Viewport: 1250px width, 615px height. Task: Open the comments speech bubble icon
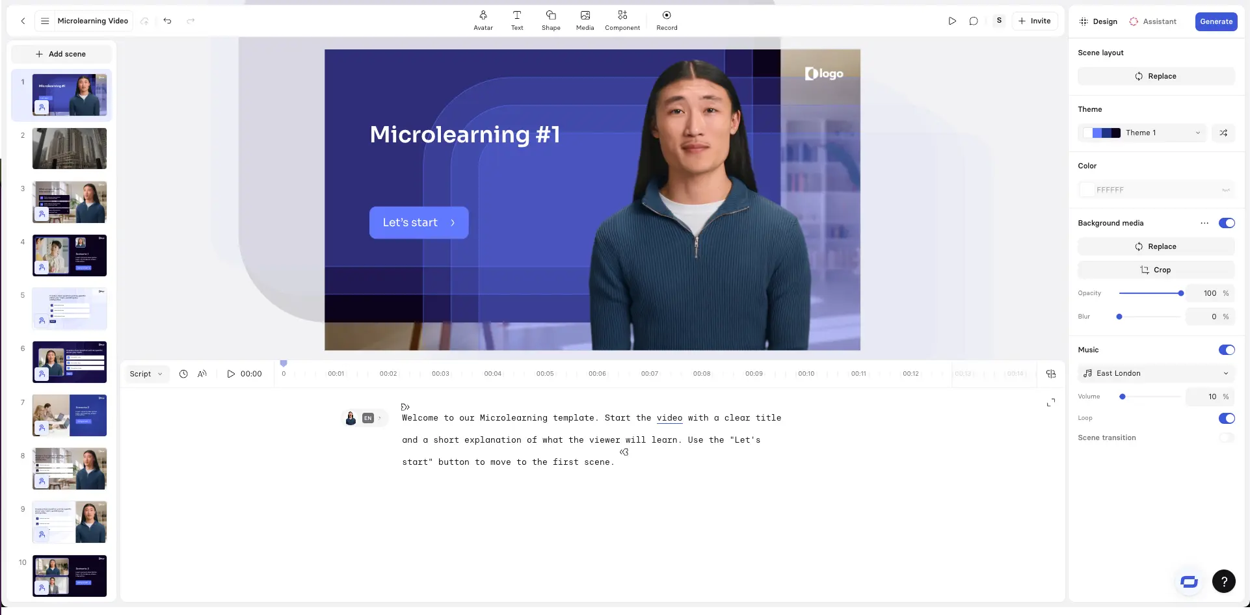click(974, 21)
